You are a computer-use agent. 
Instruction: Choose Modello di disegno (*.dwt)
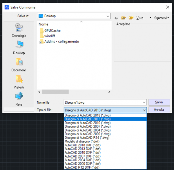(x=105, y=141)
